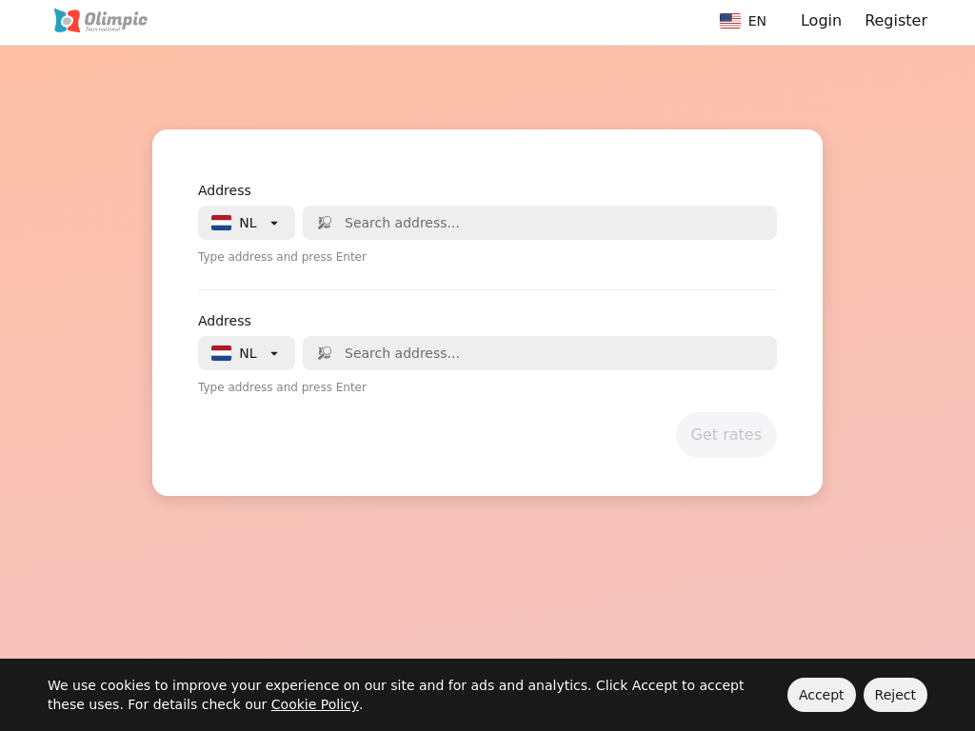Click the second Address label
The image size is (975, 731).
click(225, 321)
